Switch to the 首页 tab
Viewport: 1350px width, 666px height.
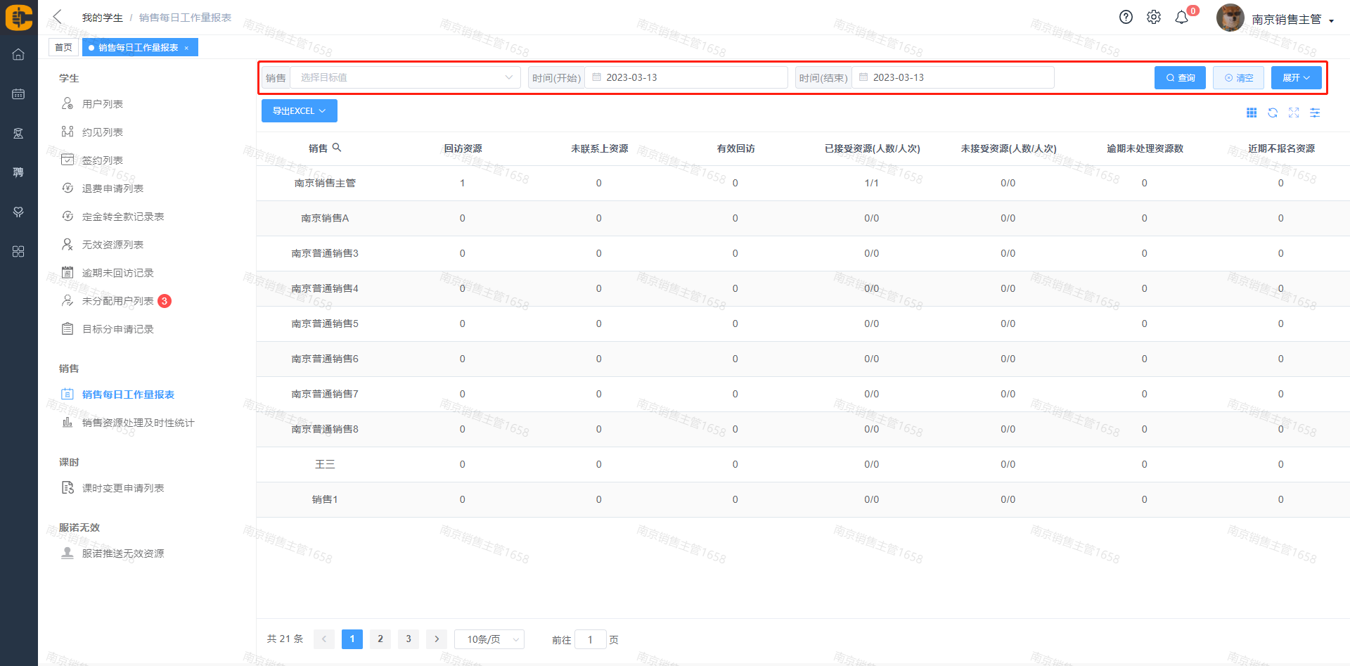[63, 47]
